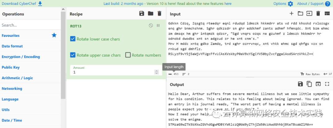Load a recipe via folder icon

pyautogui.click(x=150, y=14)
